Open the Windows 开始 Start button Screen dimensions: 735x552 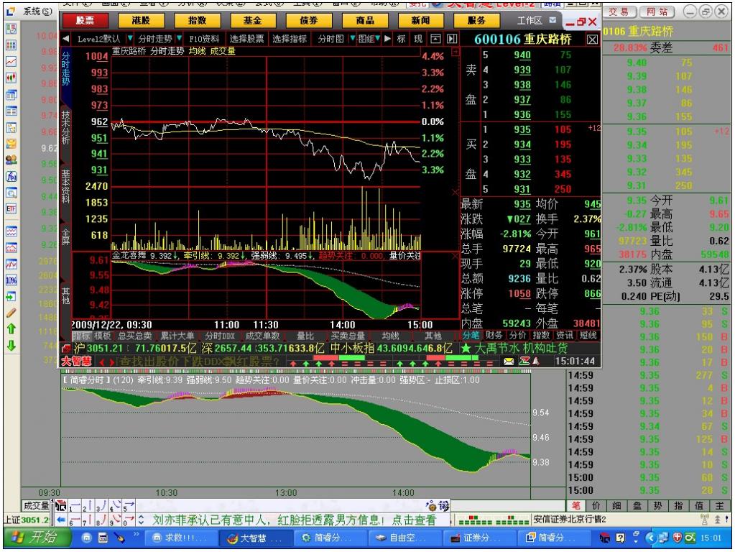point(37,538)
